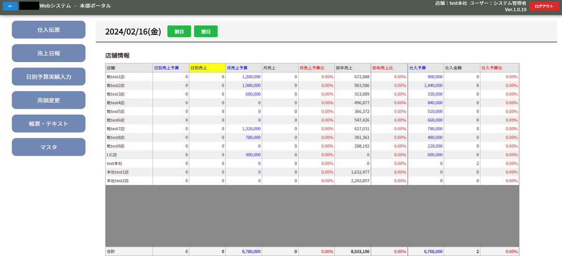Open 売上日報 from the sidebar

pos(49,53)
